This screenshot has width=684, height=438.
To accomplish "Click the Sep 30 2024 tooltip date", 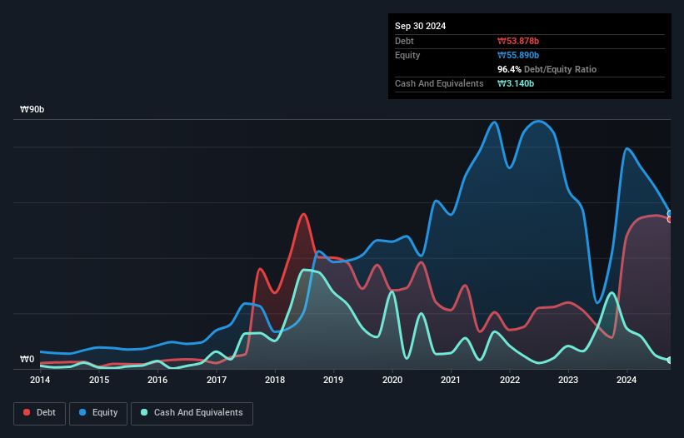I will 420,26.
